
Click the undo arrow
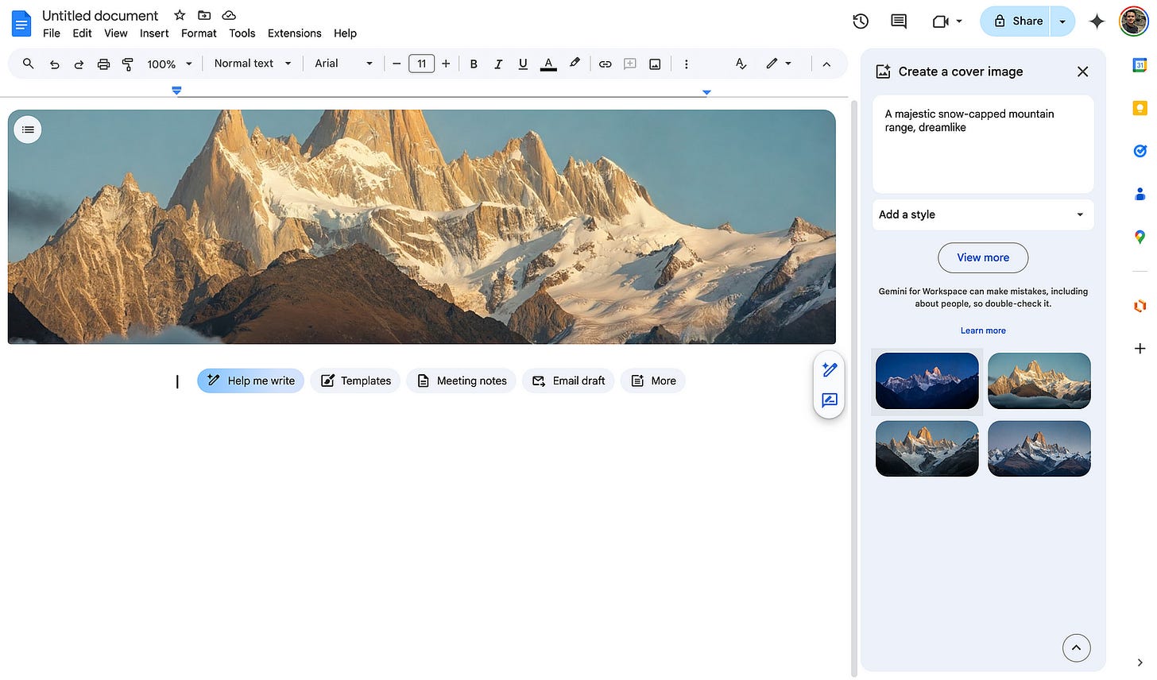coord(54,64)
